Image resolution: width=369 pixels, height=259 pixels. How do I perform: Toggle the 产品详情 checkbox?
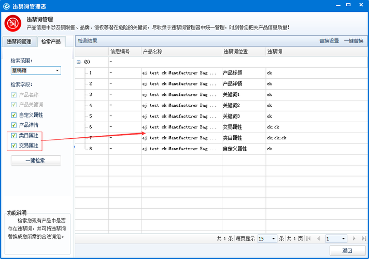tap(14, 125)
